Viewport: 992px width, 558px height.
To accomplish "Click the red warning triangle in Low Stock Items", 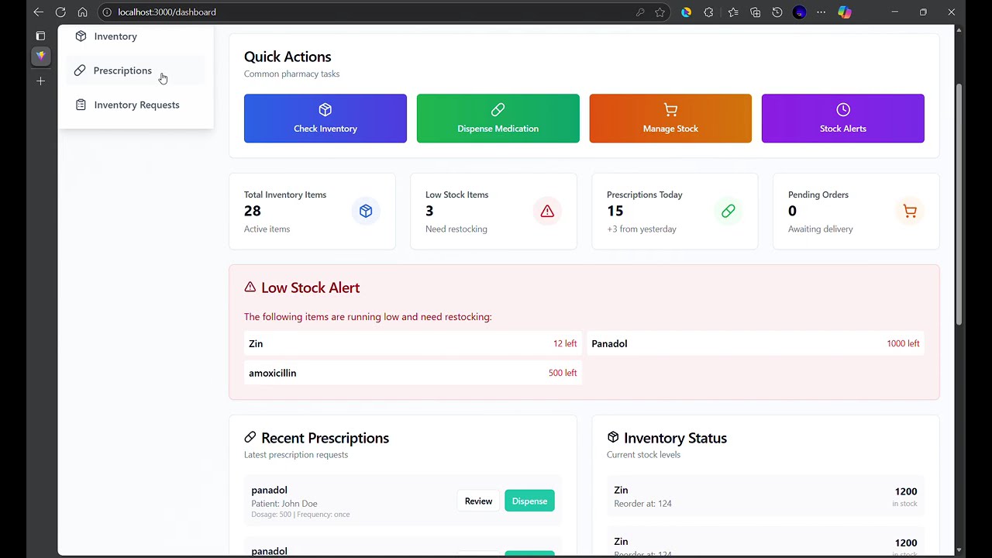I will (x=547, y=211).
